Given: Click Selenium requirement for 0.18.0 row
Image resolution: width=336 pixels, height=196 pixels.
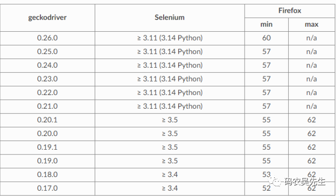Looking at the screenshot, I should [169, 175].
